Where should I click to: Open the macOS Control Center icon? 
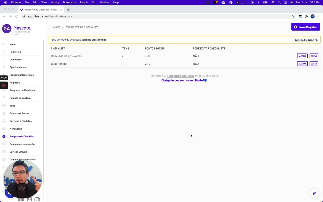click(286, 2)
